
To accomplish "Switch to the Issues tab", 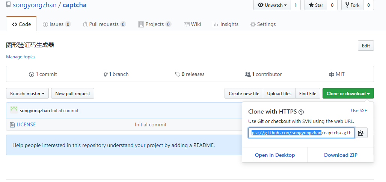I will click(x=56, y=24).
